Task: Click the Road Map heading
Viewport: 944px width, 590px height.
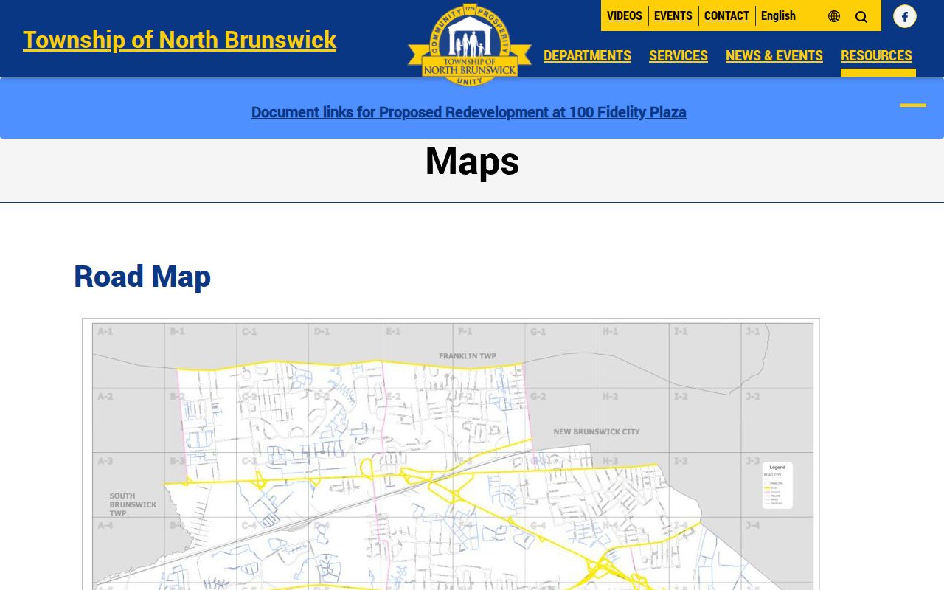Action: tap(142, 277)
